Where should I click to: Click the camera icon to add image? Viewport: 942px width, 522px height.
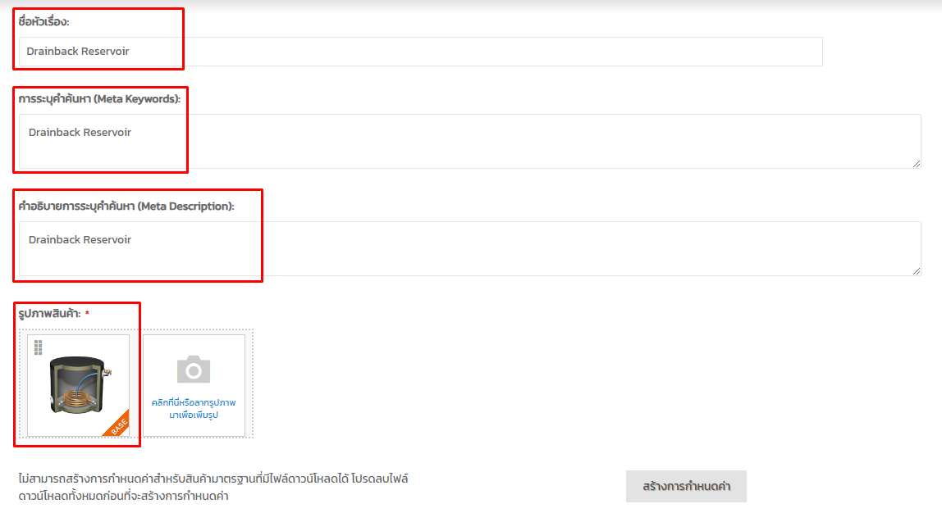tap(194, 370)
